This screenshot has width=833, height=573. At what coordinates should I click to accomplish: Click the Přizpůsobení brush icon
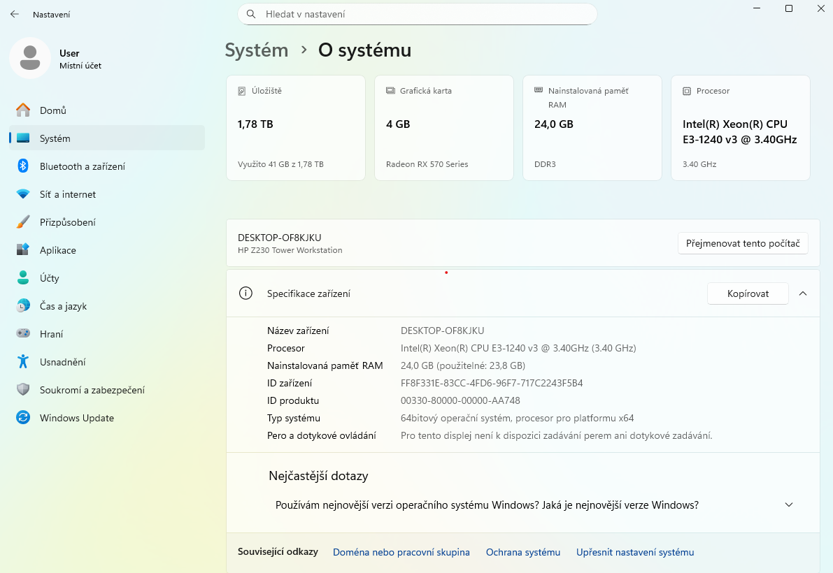tap(24, 222)
